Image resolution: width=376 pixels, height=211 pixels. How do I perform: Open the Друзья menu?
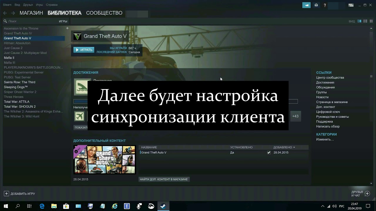(x=28, y=5)
